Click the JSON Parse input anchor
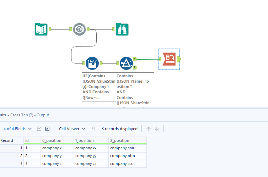Screen dimensions: 268x177 coord(70,29)
